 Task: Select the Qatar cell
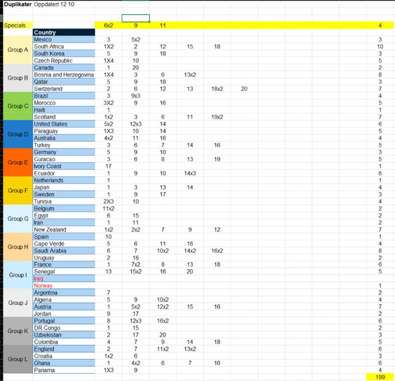click(x=64, y=82)
